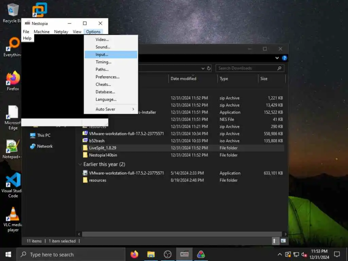Open Explorer help question mark icon
Image resolution: width=348 pixels, height=261 pixels.
pyautogui.click(x=284, y=58)
